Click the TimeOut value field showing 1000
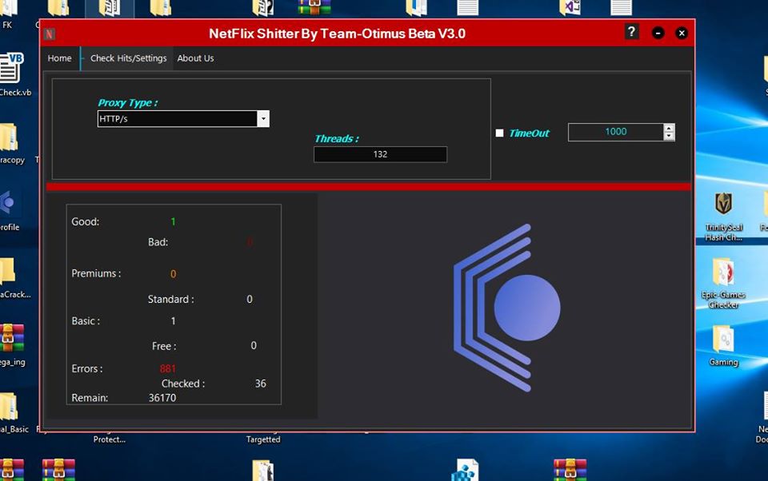The image size is (768, 481). click(616, 132)
